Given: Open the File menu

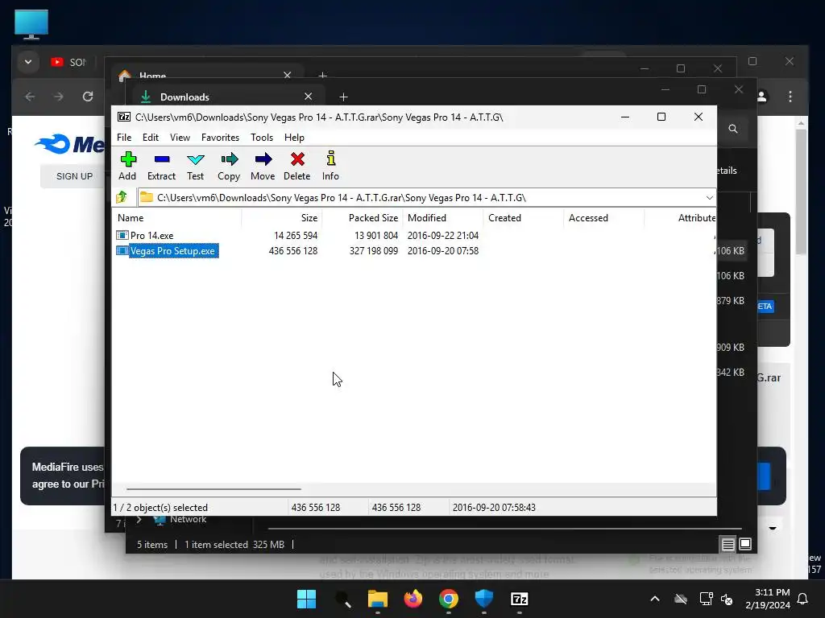Looking at the screenshot, I should point(124,137).
